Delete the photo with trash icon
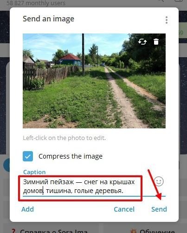The image size is (187, 233). pos(156,41)
